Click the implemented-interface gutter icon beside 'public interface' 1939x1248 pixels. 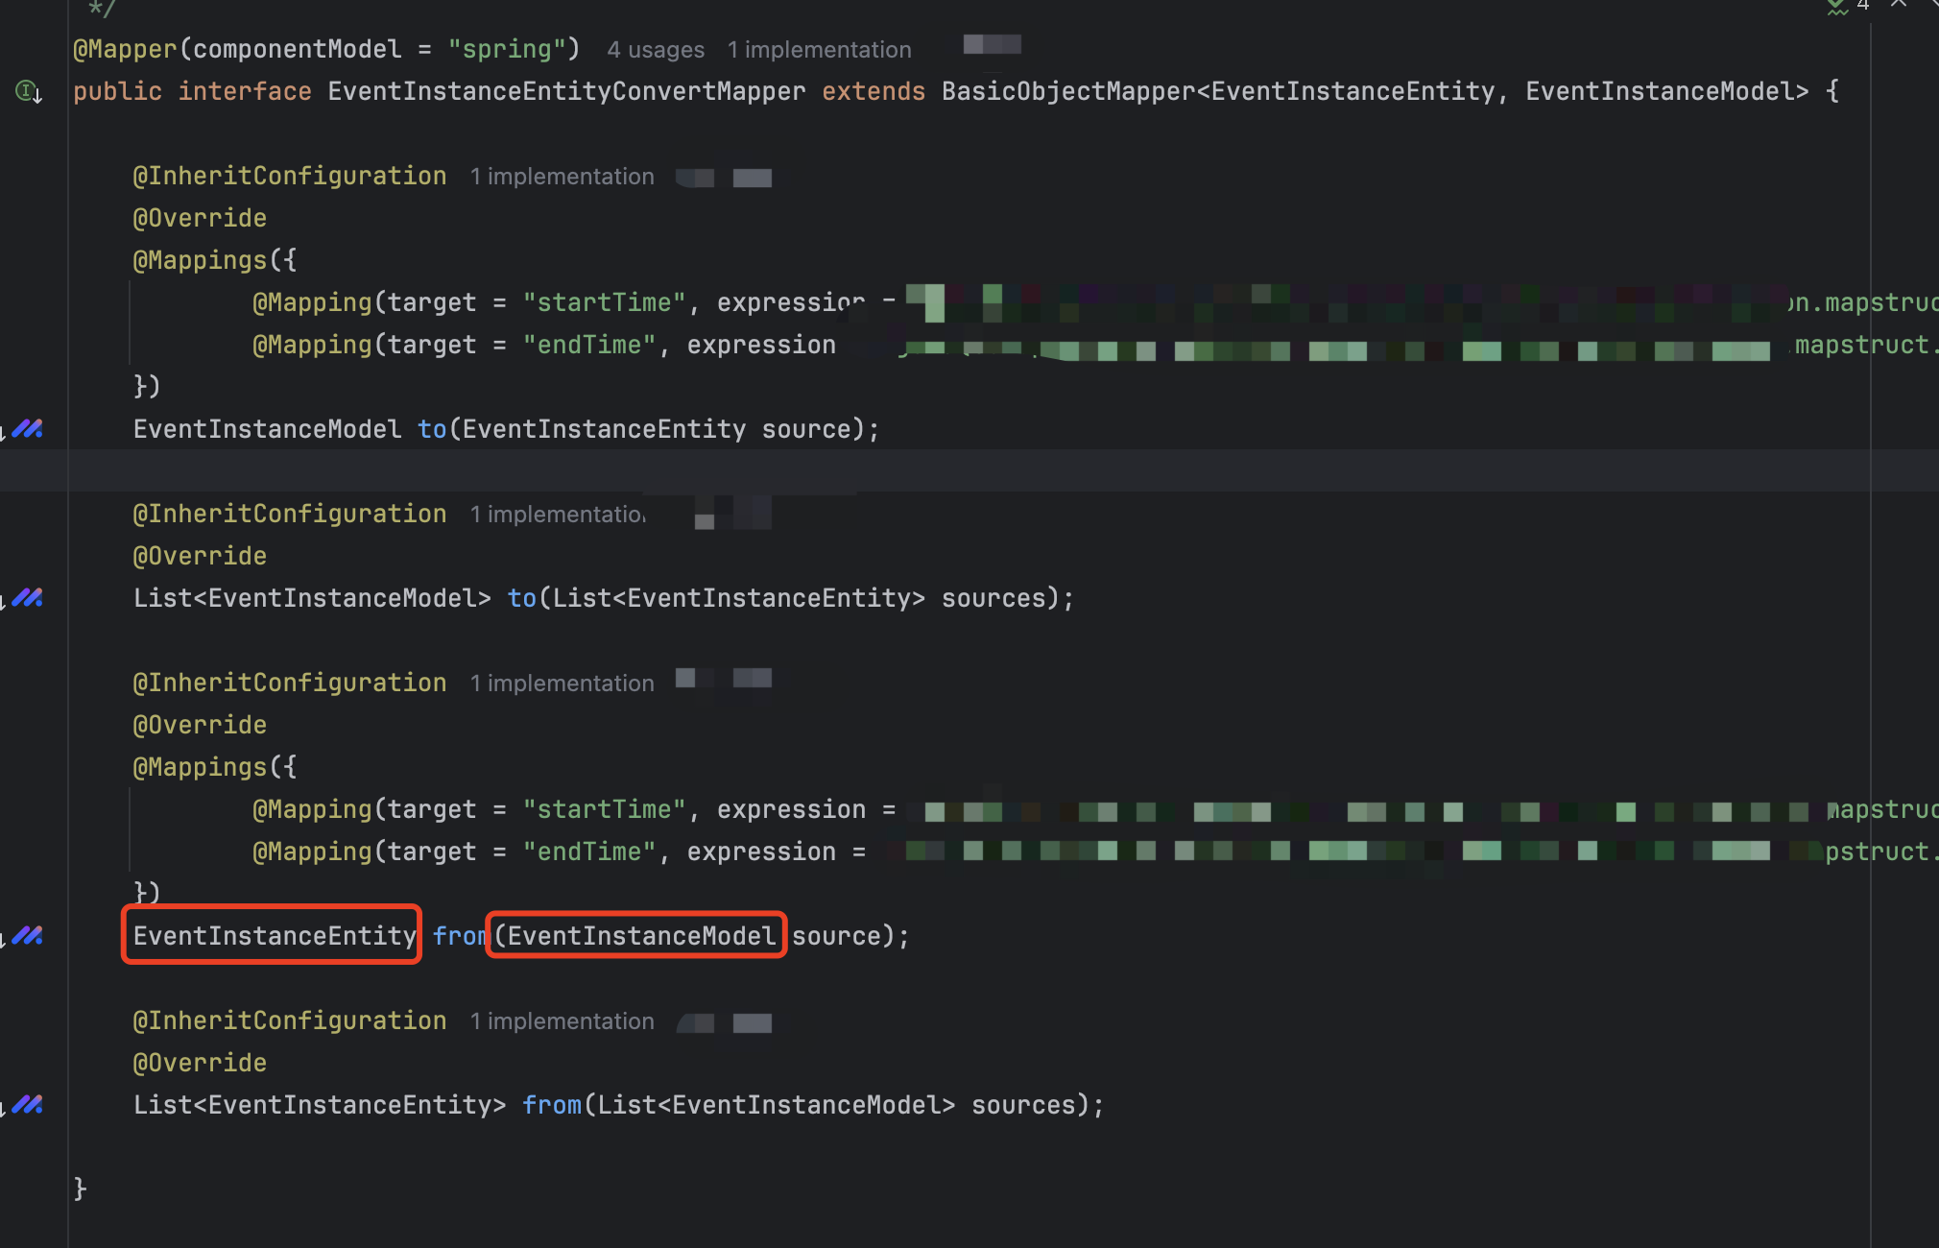click(x=28, y=92)
